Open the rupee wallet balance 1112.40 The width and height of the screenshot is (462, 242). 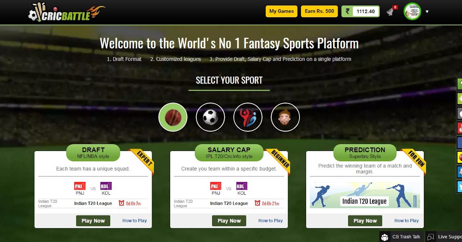[360, 12]
